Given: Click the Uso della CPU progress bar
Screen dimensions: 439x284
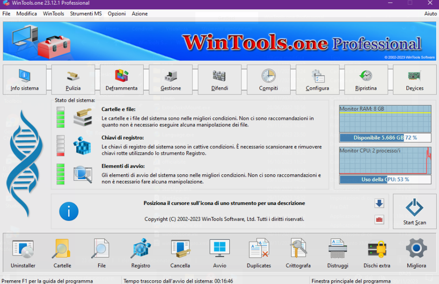Looking at the screenshot, I should [385, 179].
